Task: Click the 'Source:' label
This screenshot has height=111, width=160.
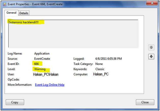Action: tap(12, 59)
